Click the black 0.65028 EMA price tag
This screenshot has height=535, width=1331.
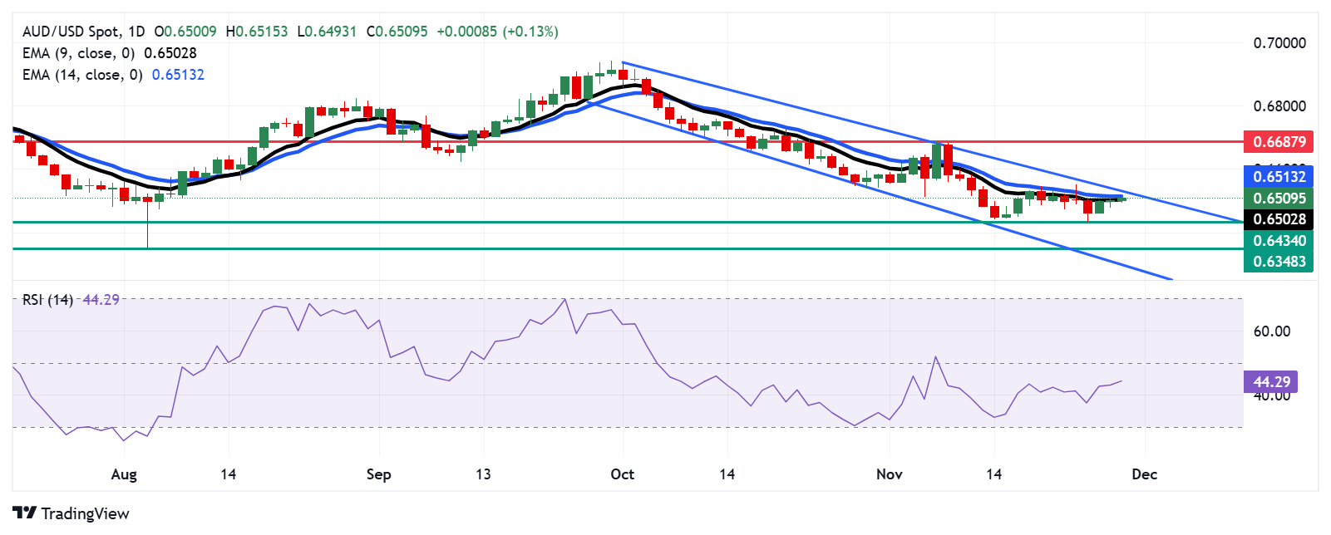(x=1279, y=219)
